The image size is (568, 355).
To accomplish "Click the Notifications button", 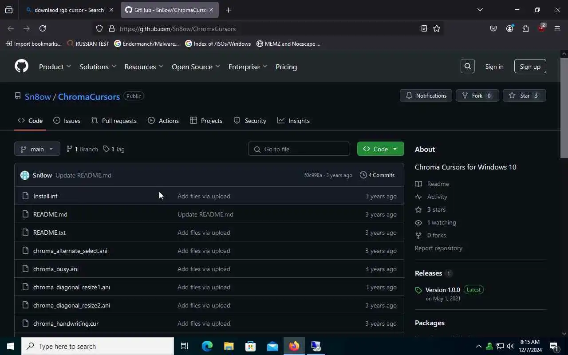I will coord(426,95).
